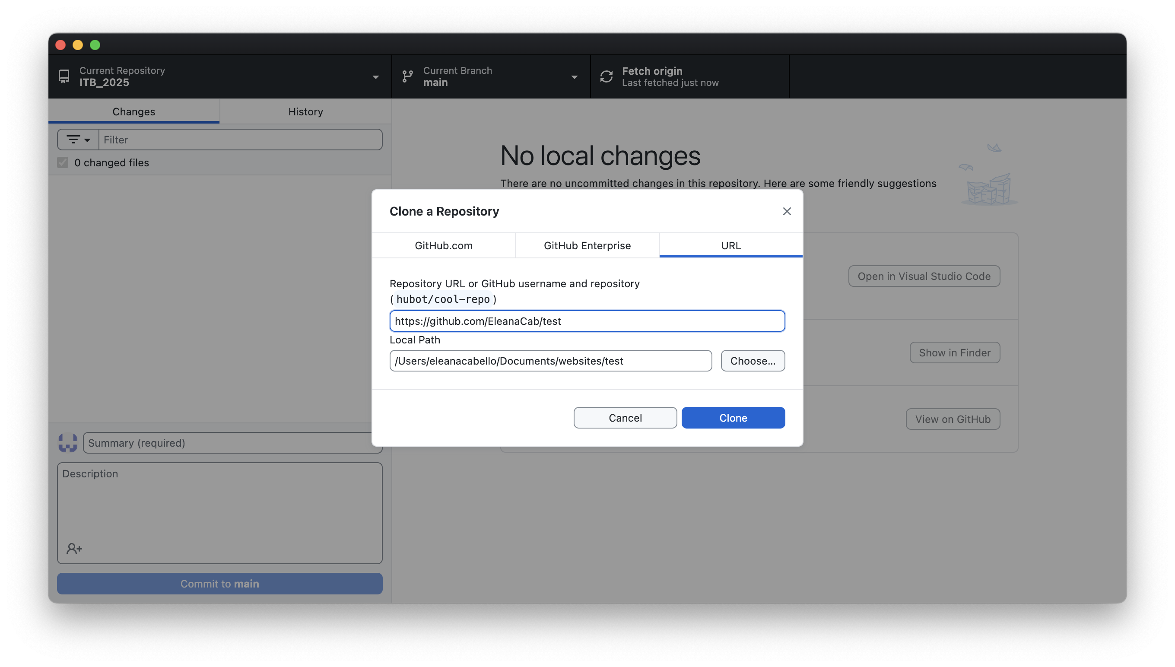The image size is (1175, 667).
Task: Click the repository URL input field
Action: pyautogui.click(x=587, y=321)
